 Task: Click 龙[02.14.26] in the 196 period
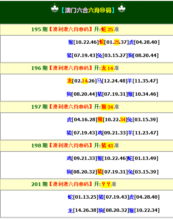click(x=82, y=81)
